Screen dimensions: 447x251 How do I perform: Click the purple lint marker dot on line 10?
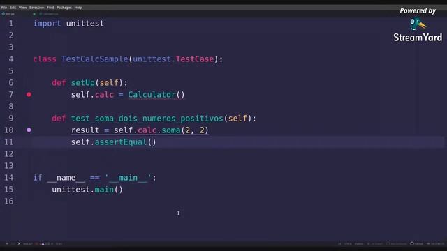(29, 130)
